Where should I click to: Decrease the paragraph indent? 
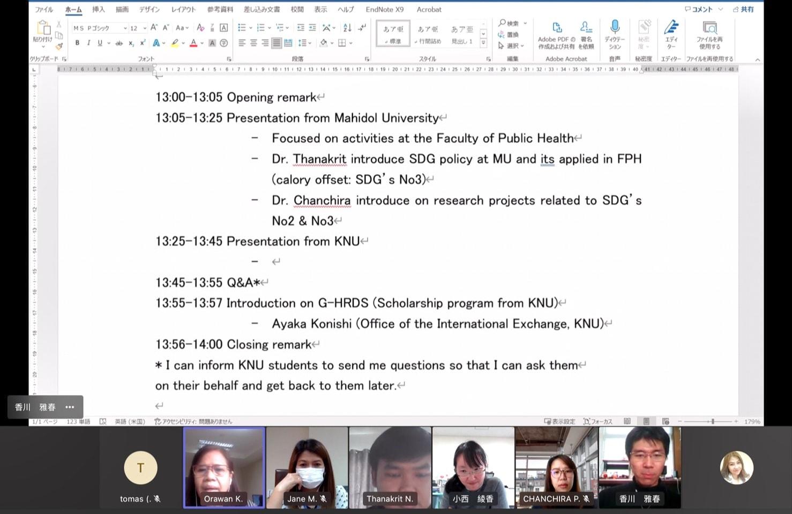301,27
